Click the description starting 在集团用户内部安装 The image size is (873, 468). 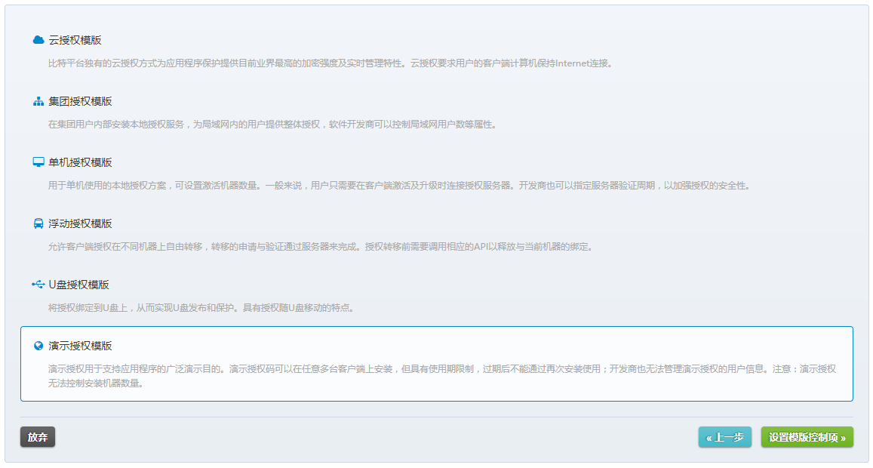tap(273, 125)
